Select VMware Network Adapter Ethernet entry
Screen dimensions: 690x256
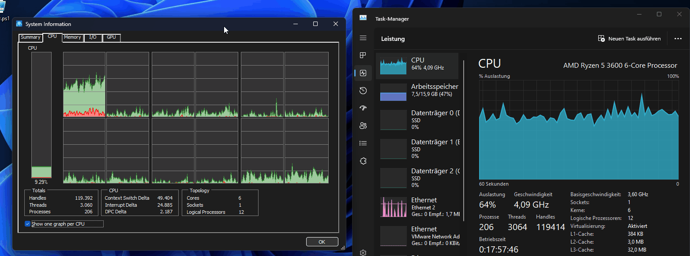click(417, 236)
